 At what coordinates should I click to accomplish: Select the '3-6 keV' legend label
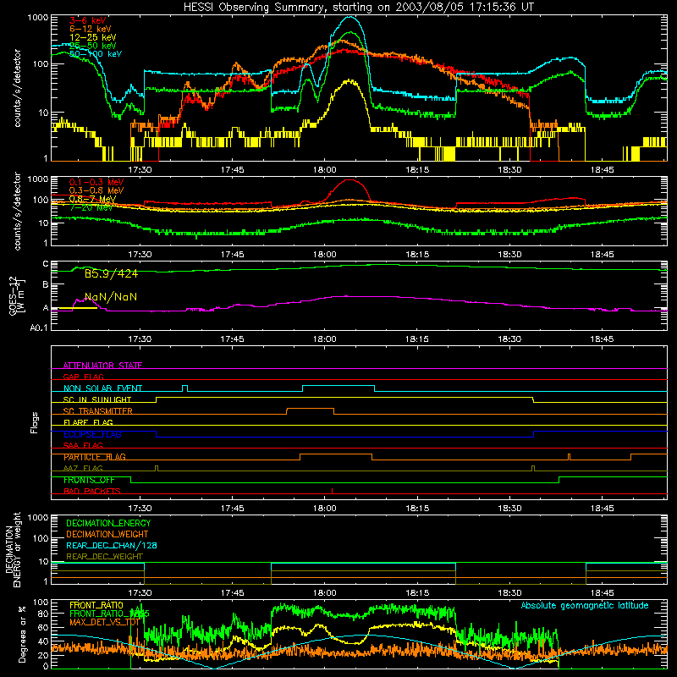point(88,20)
